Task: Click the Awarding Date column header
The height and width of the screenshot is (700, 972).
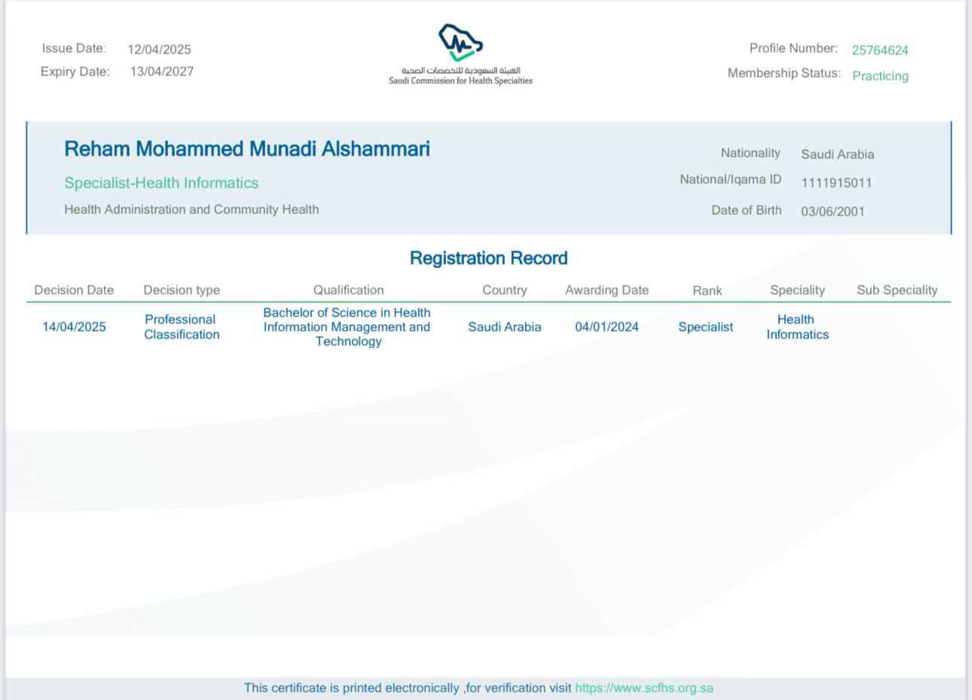Action: tap(607, 290)
